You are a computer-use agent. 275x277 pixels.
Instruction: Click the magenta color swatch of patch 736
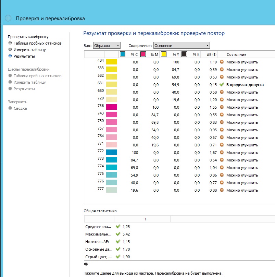tap(112, 107)
